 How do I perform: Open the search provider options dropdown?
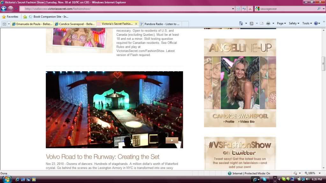click(324, 9)
